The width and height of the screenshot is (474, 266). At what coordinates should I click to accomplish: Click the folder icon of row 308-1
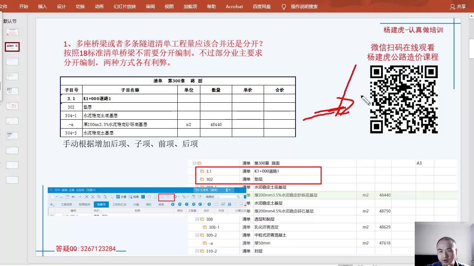coord(205,227)
